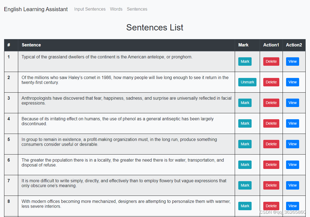Delete sentence 7 about flowery expressions
The image size is (310, 217).
[x=271, y=185]
